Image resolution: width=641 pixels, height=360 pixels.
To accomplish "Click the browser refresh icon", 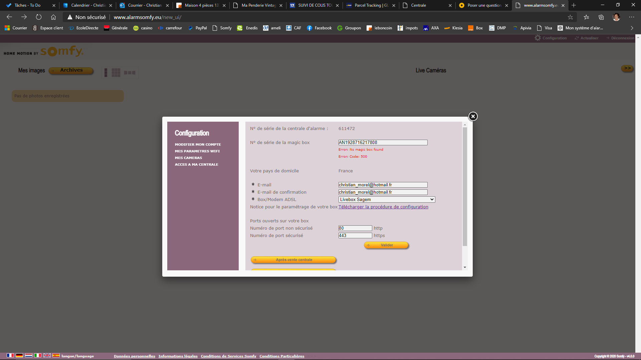I will (39, 17).
